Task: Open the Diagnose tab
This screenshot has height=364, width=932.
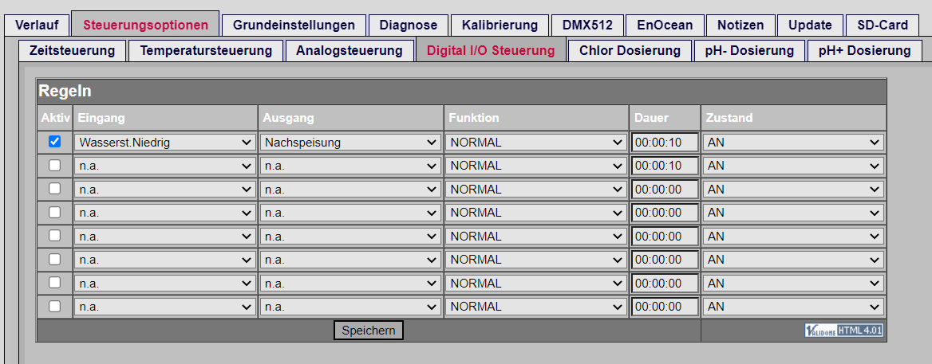Action: coord(409,25)
